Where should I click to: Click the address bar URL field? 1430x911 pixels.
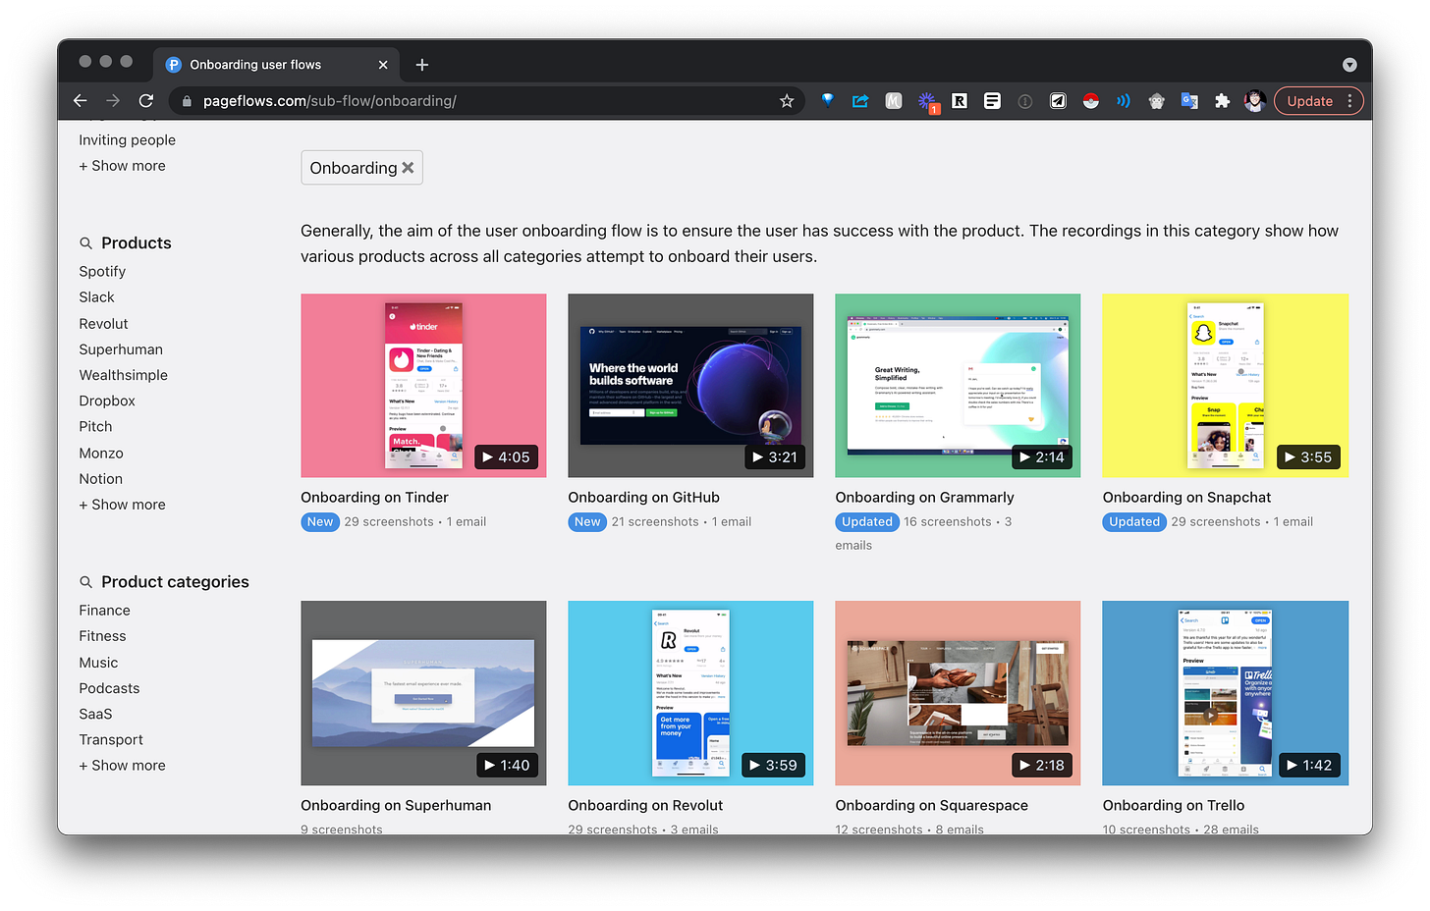click(x=486, y=101)
